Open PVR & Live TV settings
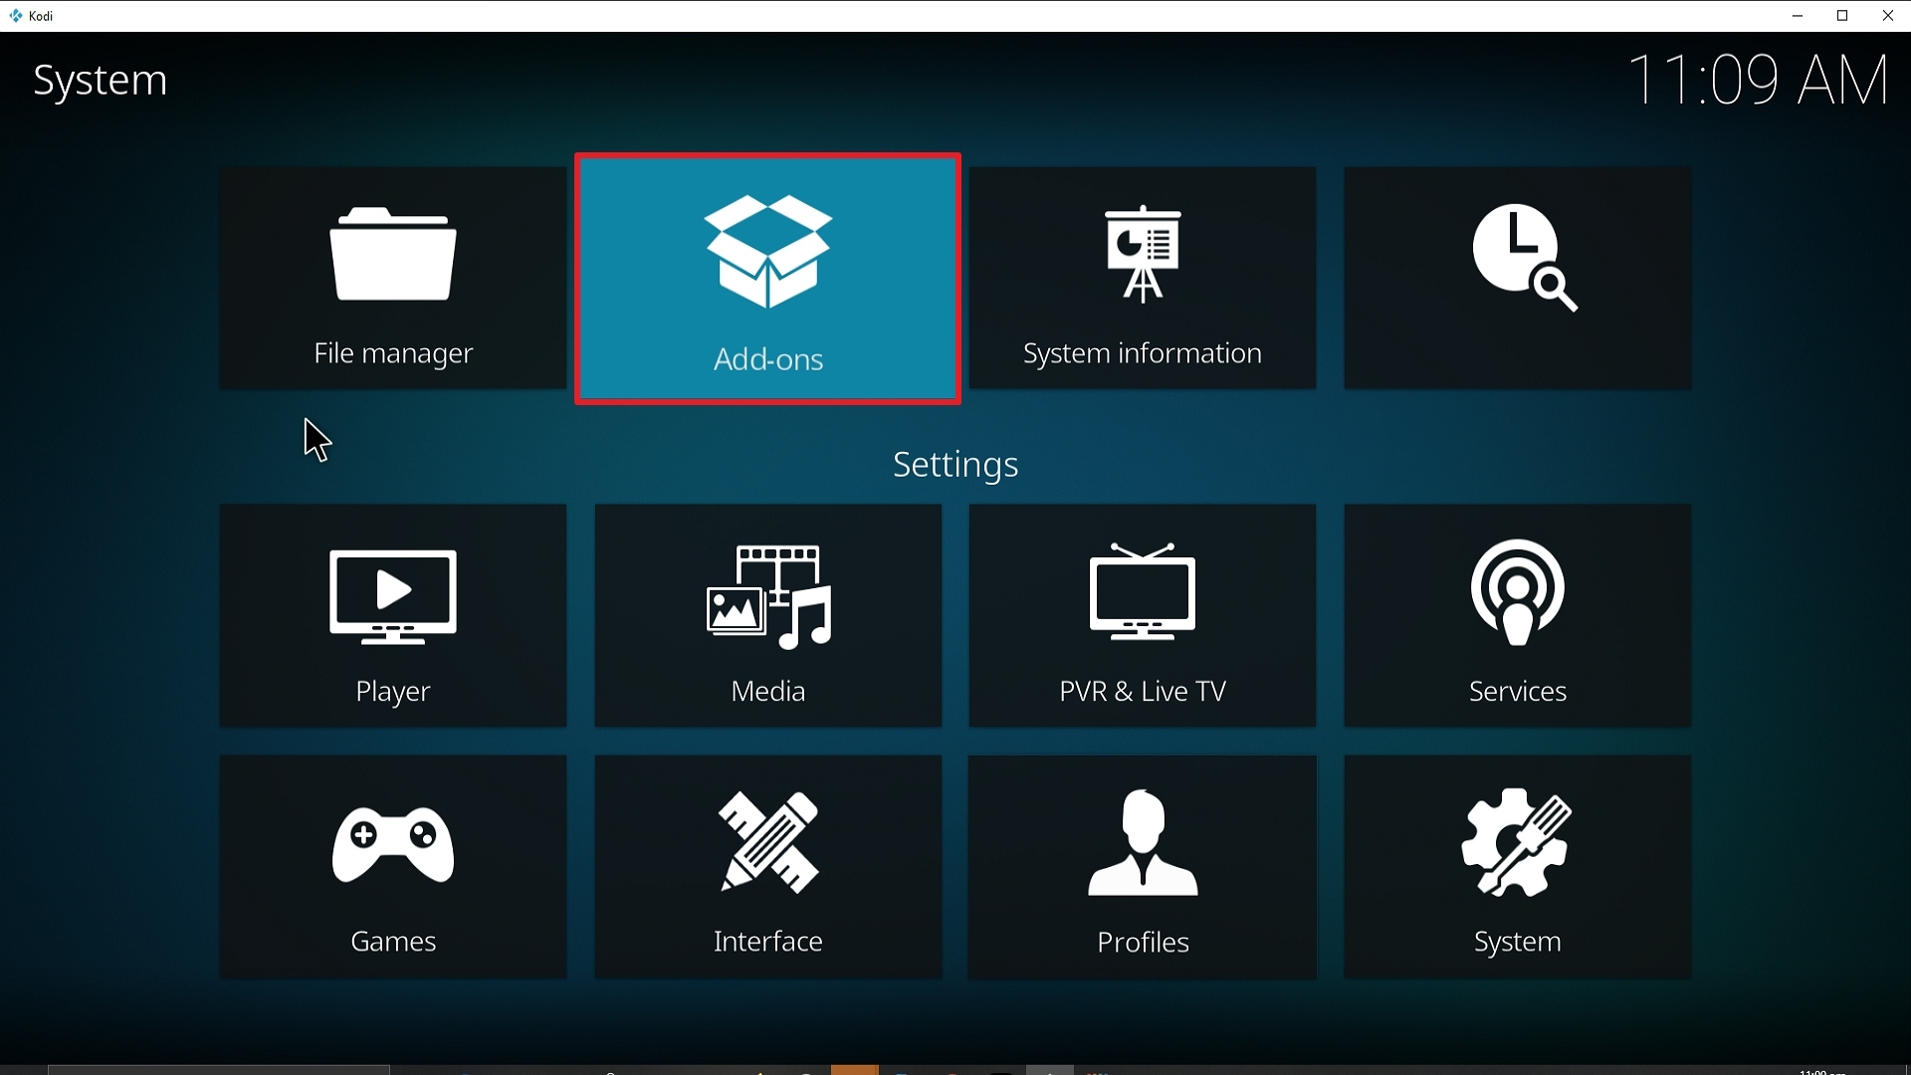 pyautogui.click(x=1143, y=616)
